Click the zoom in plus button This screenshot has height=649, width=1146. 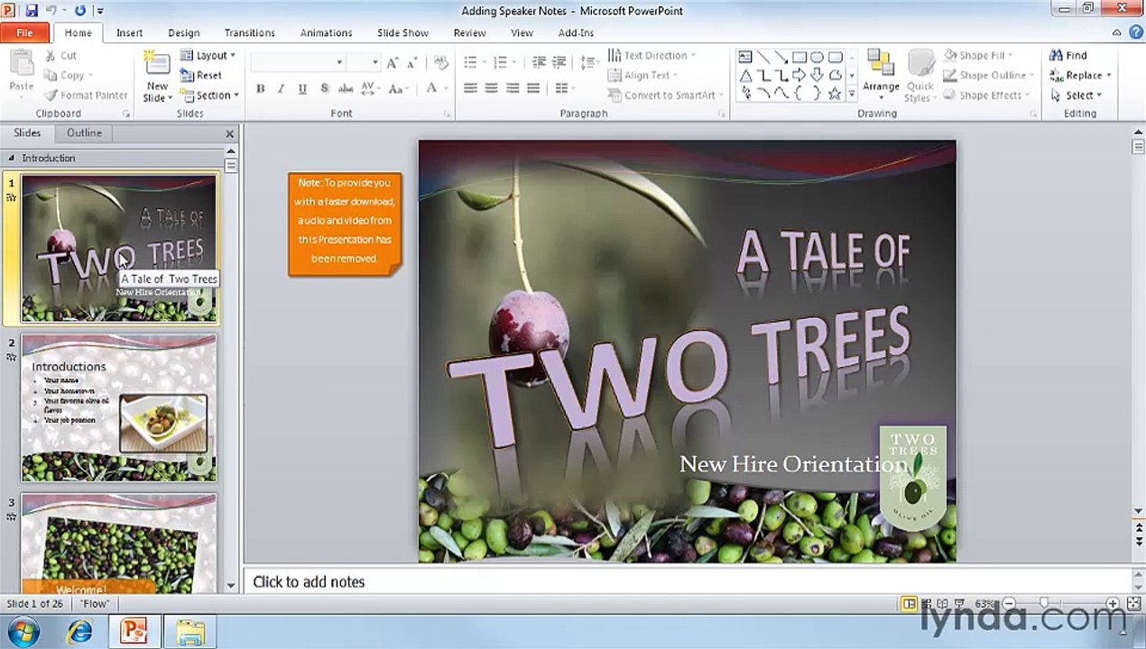[1113, 604]
